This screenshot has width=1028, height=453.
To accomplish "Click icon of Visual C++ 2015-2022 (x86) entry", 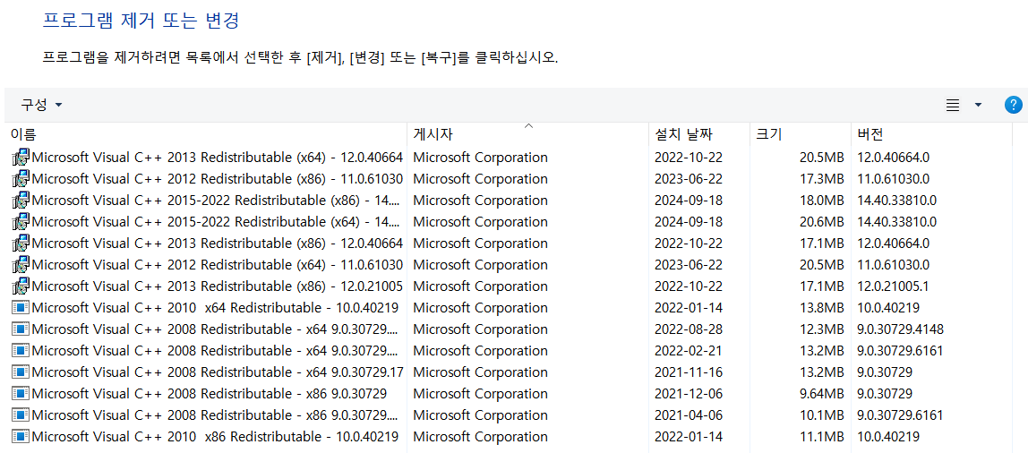I will [21, 200].
